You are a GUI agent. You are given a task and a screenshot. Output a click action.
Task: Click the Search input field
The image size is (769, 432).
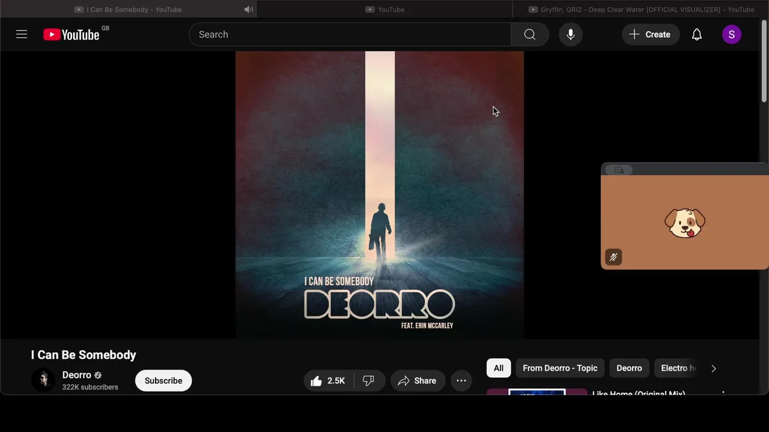pos(350,34)
